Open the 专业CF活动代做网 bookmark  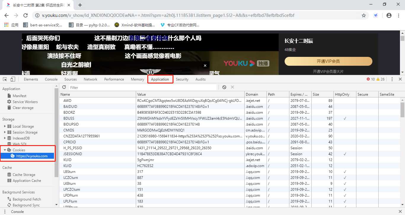(x=180, y=25)
